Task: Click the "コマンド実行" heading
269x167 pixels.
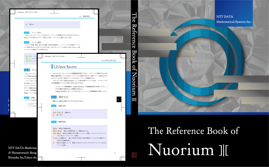Action: 36,33
